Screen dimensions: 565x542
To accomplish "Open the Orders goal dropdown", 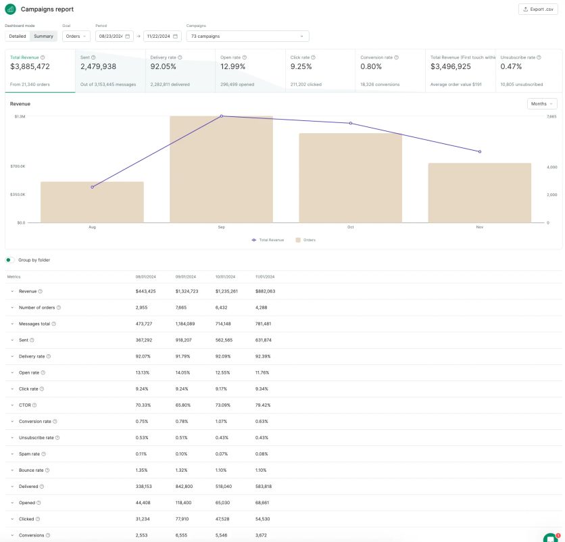I will point(76,36).
